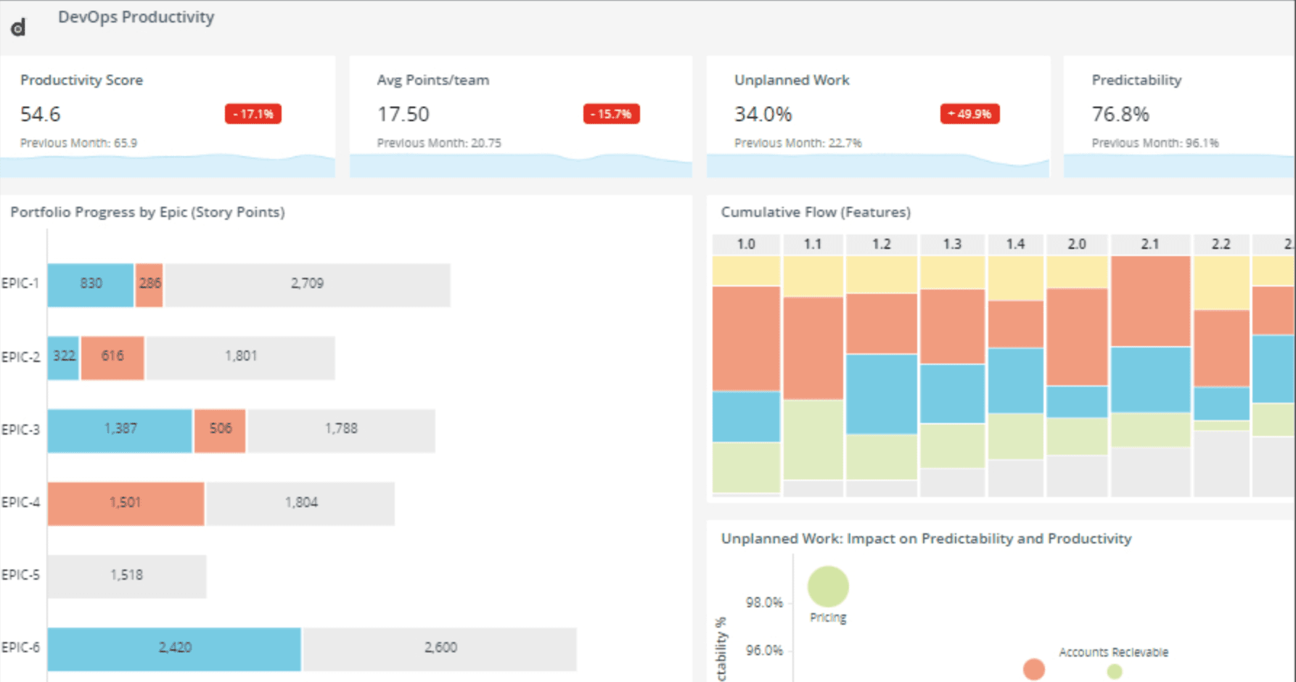The image size is (1296, 682).
Task: Click EPIC-4 orange bar segment 1,501
Action: click(x=126, y=504)
